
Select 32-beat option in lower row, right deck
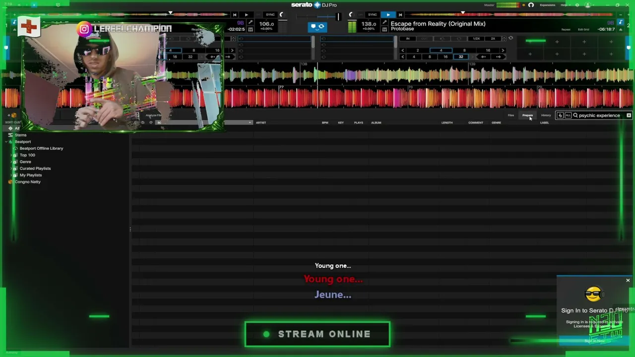coord(461,57)
